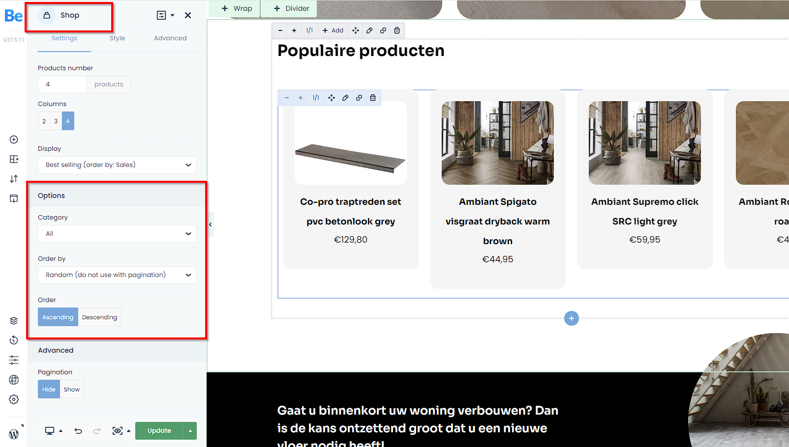Click the Products number input field
This screenshot has height=447, width=789.
(62, 84)
